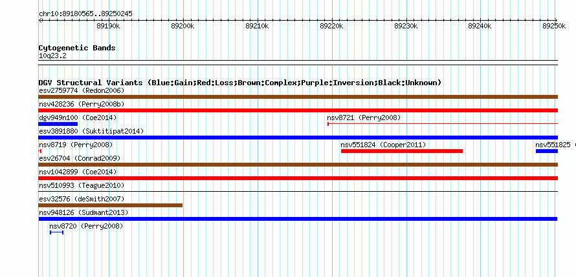Image resolution: width=576 pixels, height=277 pixels.
Task: Click the brown esv32576 complex variant bar
Action: point(110,205)
